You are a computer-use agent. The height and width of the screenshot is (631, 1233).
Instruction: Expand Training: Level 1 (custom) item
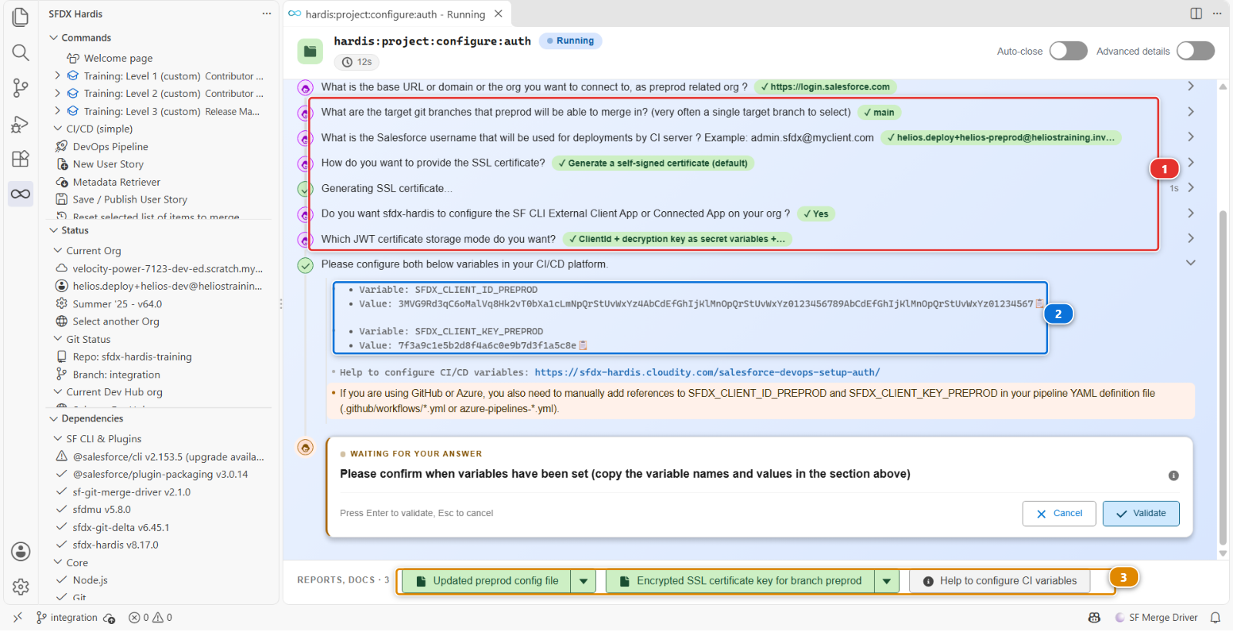pyautogui.click(x=58, y=76)
